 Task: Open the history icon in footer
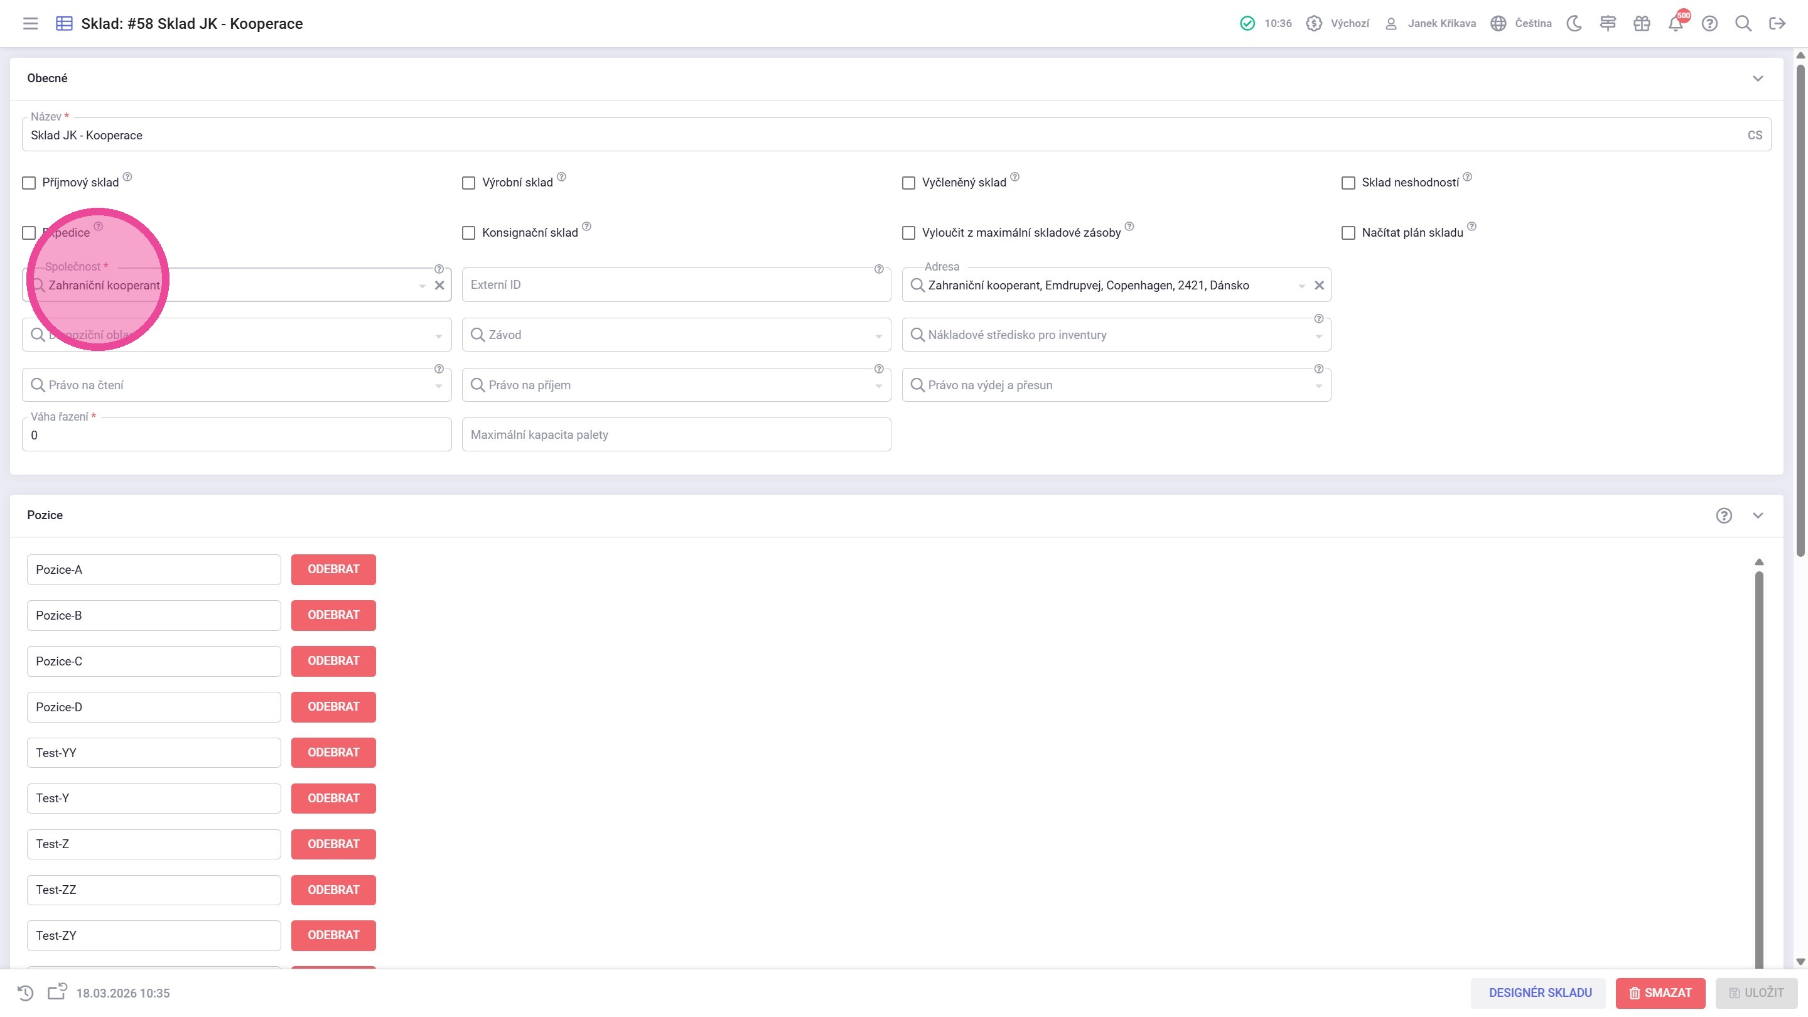pos(25,993)
